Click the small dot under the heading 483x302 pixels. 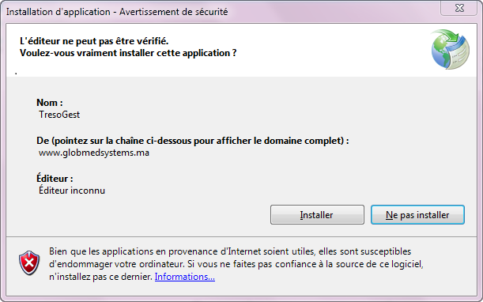(x=16, y=74)
